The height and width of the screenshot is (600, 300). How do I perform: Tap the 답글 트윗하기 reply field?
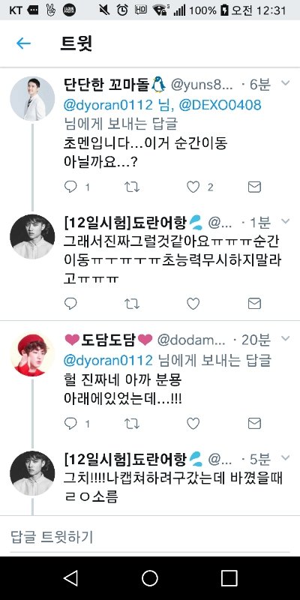pos(150,537)
